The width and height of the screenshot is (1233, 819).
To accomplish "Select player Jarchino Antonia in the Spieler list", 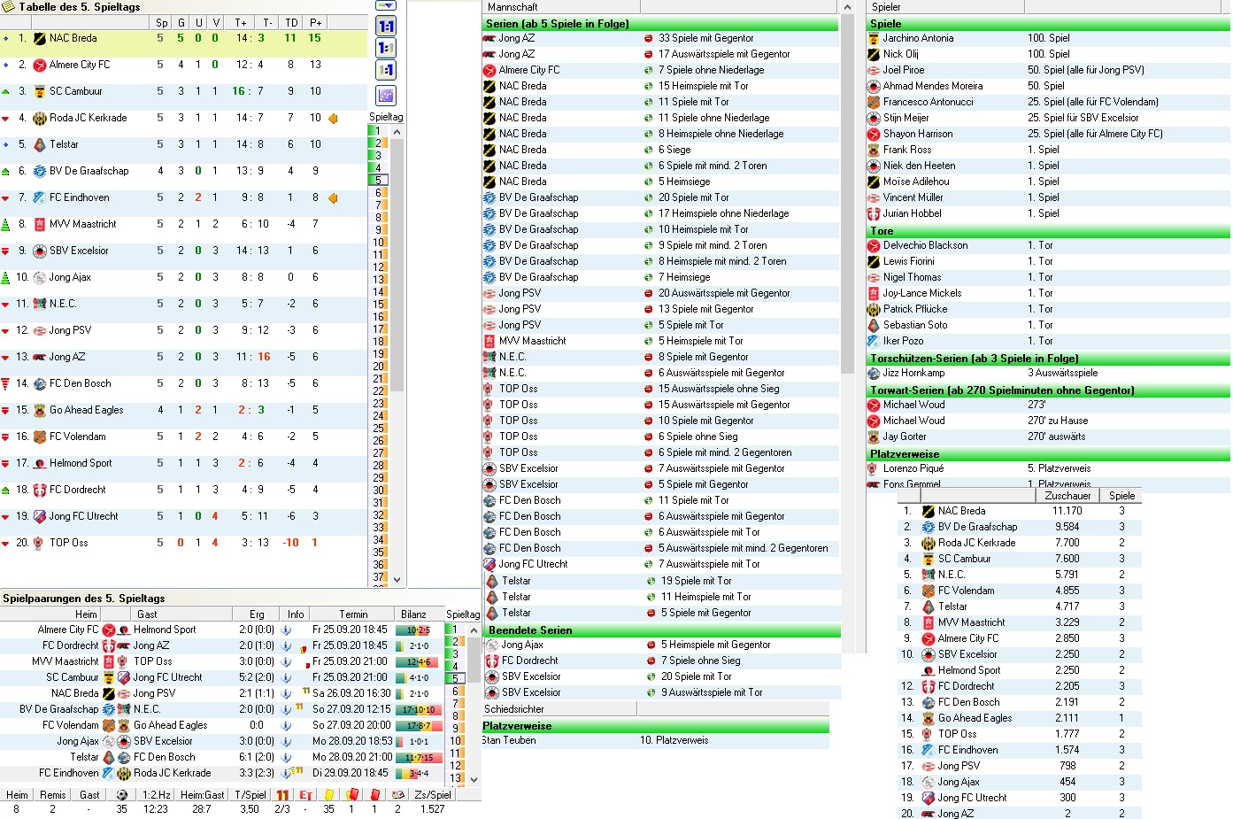I will point(1048,38).
